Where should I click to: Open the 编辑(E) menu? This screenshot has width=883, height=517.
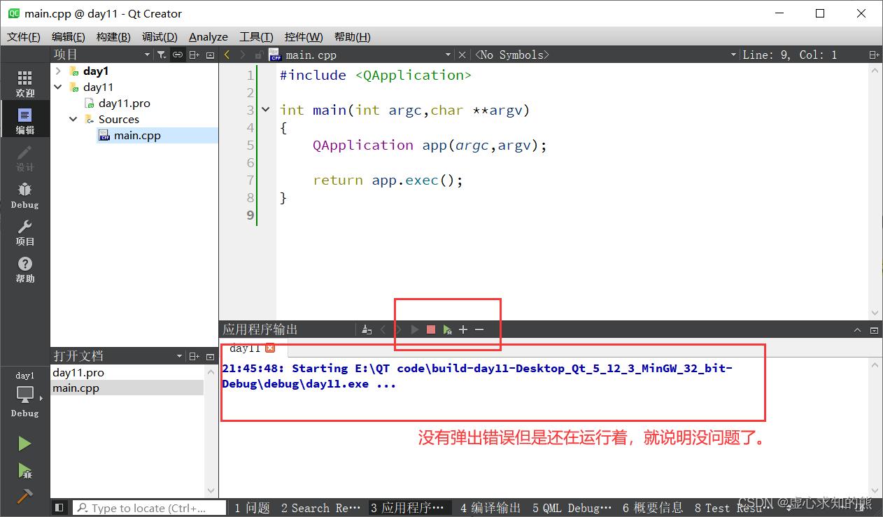[x=69, y=37]
